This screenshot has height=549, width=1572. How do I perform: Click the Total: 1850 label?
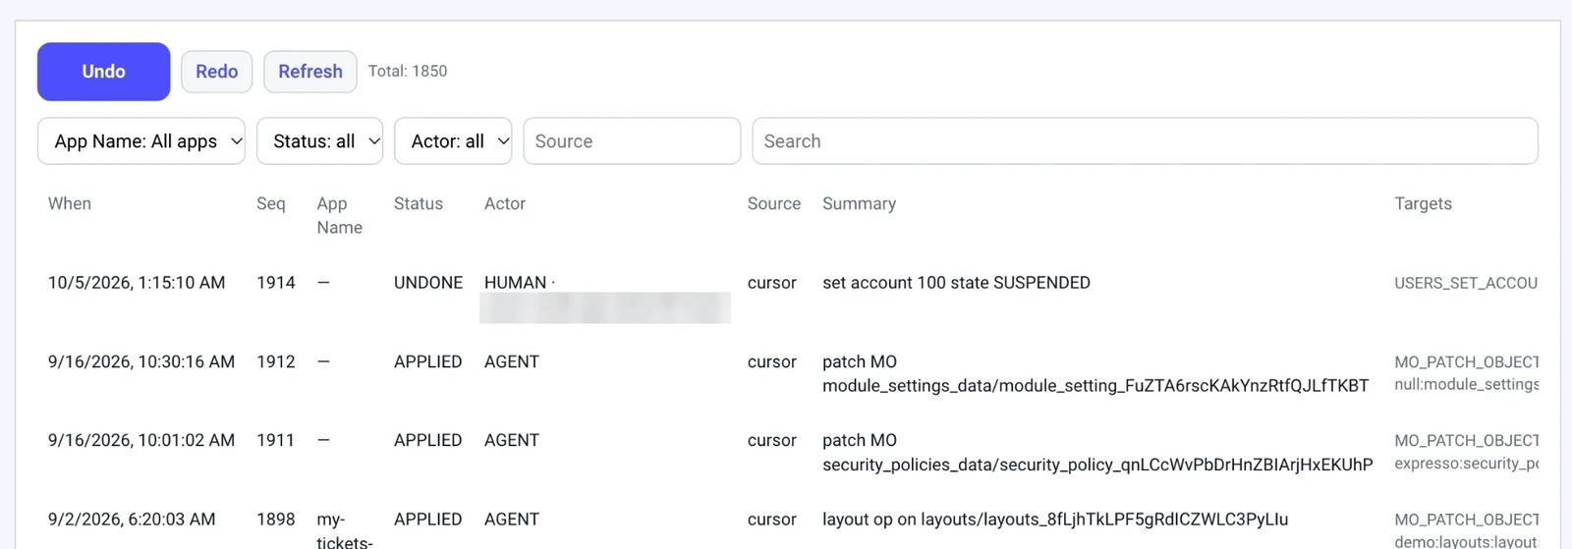point(408,71)
